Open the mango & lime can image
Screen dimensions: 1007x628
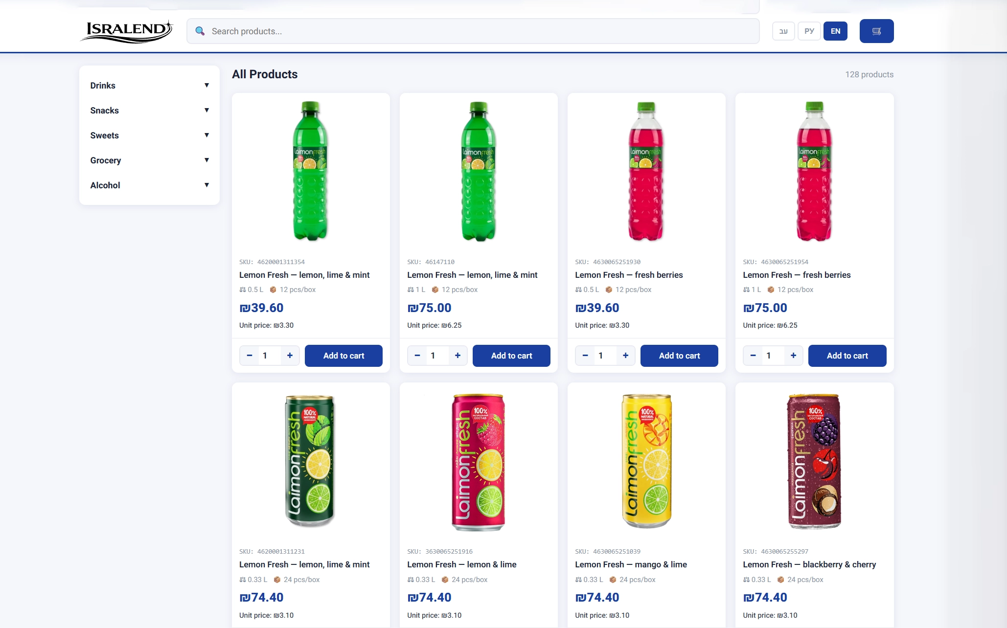point(646,461)
